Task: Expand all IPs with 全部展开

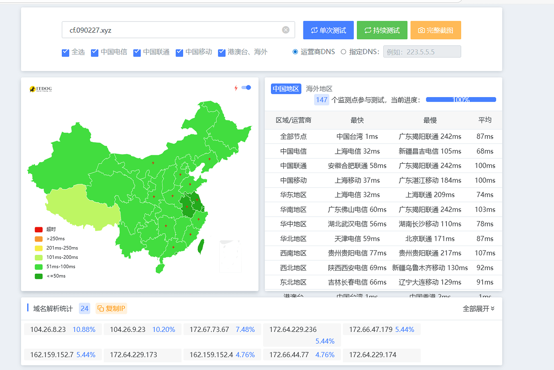Action: point(479,309)
